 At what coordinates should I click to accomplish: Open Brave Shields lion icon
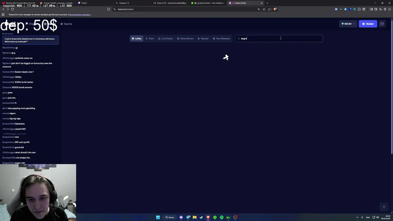click(275, 9)
